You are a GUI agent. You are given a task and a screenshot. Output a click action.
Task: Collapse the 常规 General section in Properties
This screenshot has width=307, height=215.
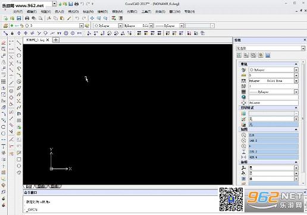point(296,64)
